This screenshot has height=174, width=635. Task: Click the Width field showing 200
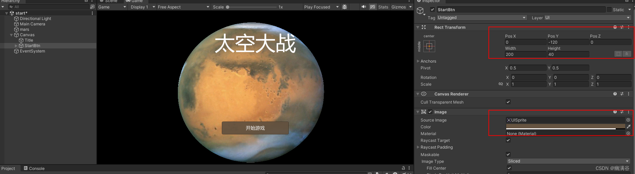click(525, 54)
